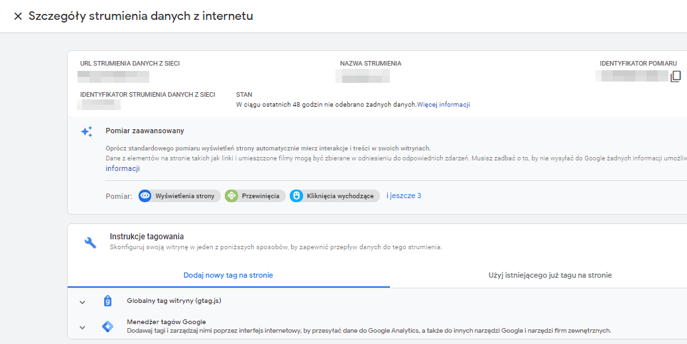
Task: Show the 'i jeszcze 3' additional measurements
Action: 404,196
